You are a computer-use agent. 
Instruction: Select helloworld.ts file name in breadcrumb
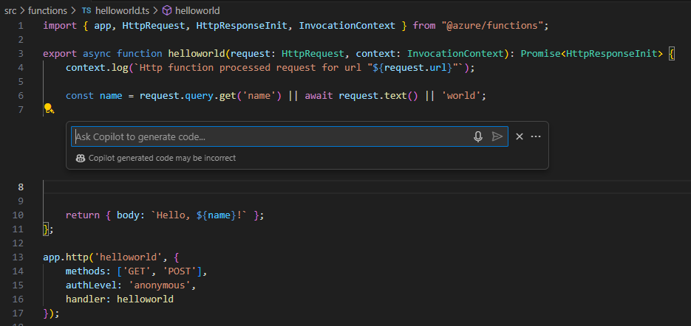click(x=123, y=11)
